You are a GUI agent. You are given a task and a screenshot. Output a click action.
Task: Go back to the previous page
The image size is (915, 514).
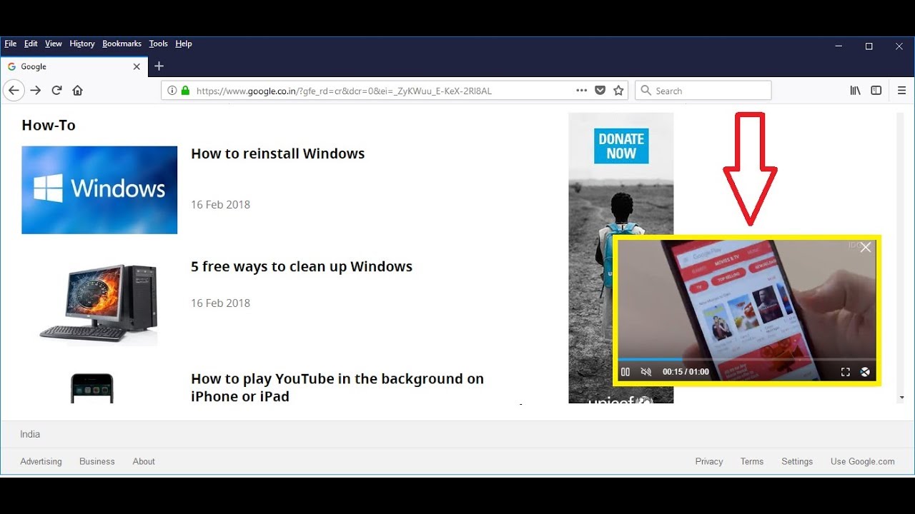(x=14, y=91)
